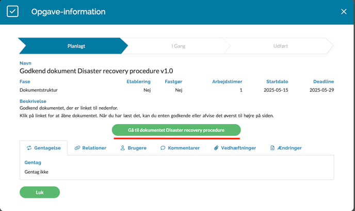Screen dimensions: 355x211
Task: Open Gå til dokumentet Disaster recovery procedure
Action: coord(176,130)
